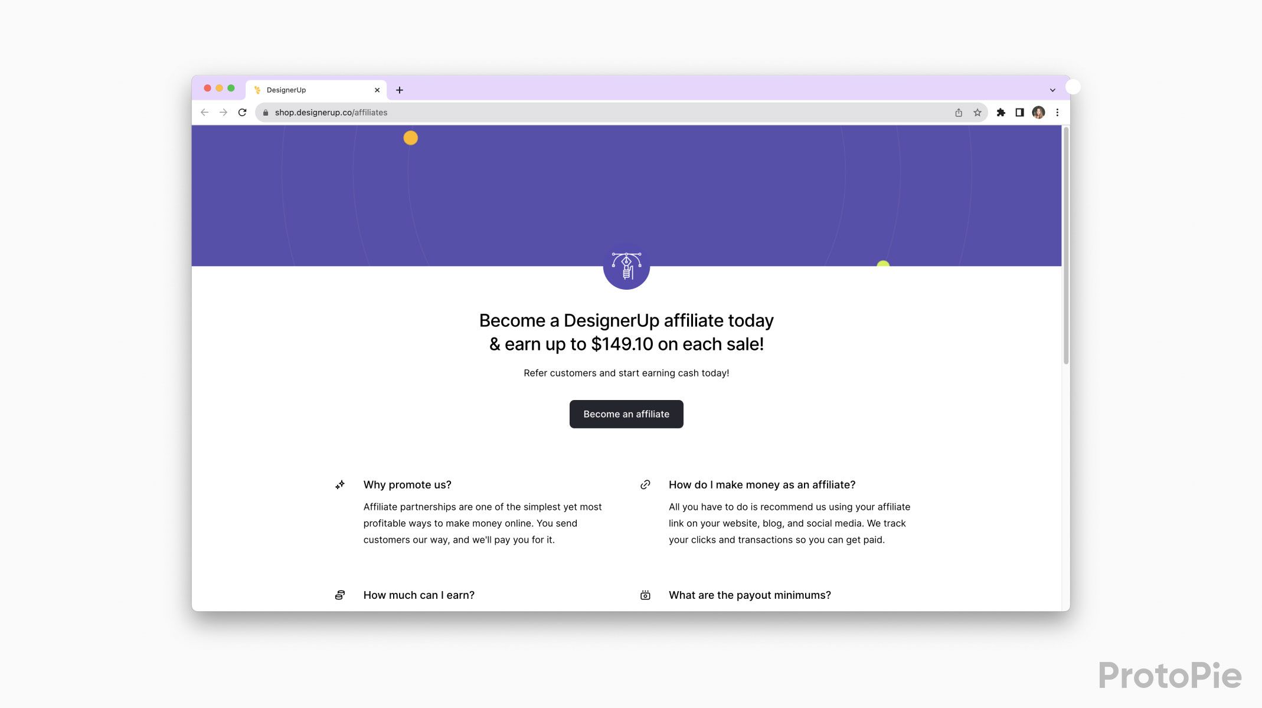Click the DesignerUp pen tool logo icon
The height and width of the screenshot is (708, 1262).
(627, 266)
